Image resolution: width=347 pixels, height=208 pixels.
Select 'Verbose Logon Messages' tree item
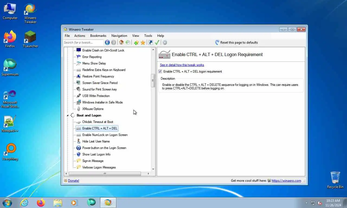coord(99,167)
